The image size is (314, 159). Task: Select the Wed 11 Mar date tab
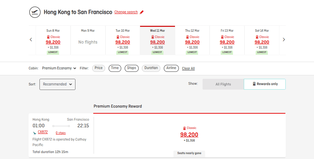click(158, 40)
